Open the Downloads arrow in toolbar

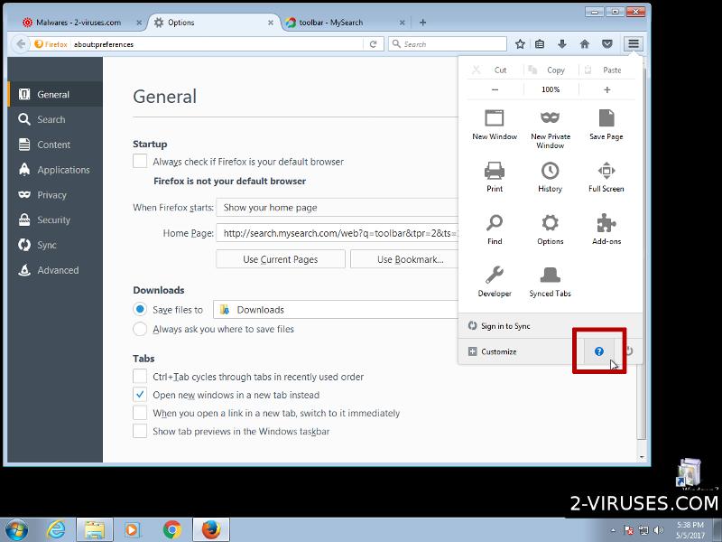tap(562, 44)
